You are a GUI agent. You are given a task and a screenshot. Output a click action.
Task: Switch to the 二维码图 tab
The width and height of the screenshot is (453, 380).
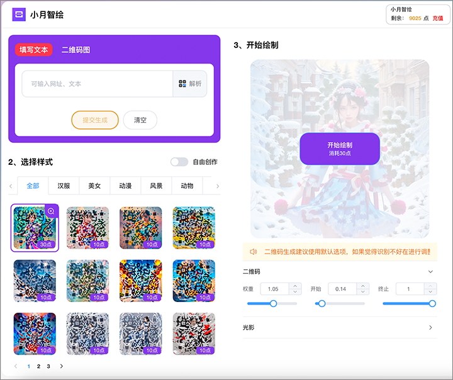click(x=75, y=50)
